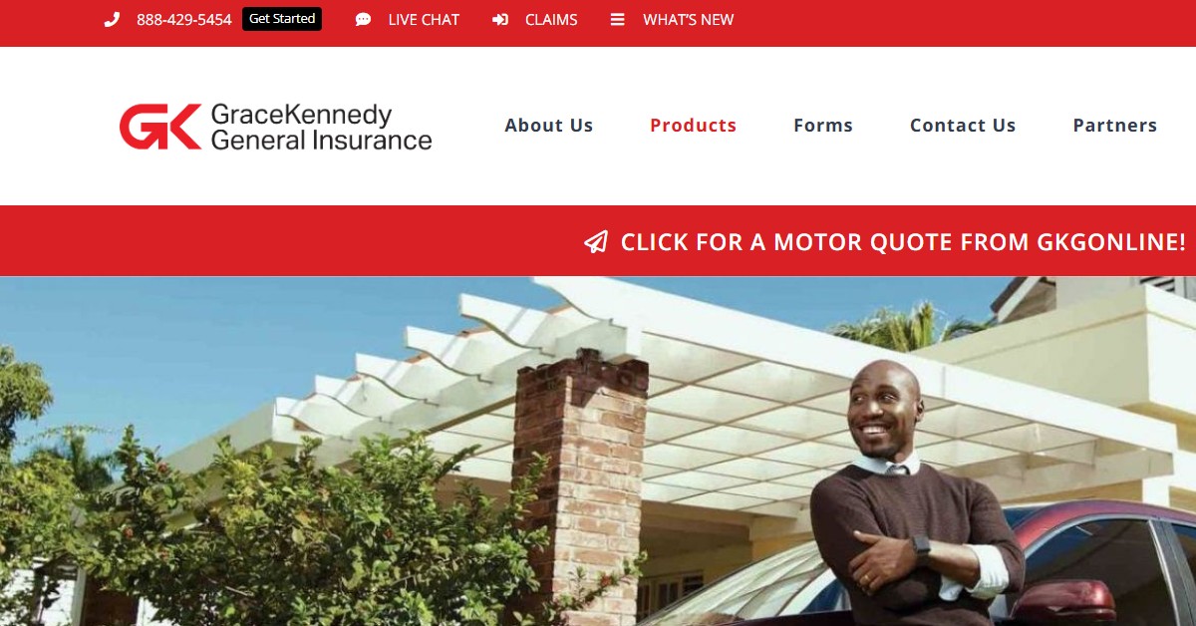Click the Get Started black button

[x=282, y=19]
